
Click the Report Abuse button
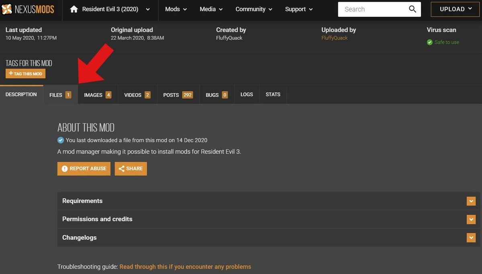tap(84, 169)
